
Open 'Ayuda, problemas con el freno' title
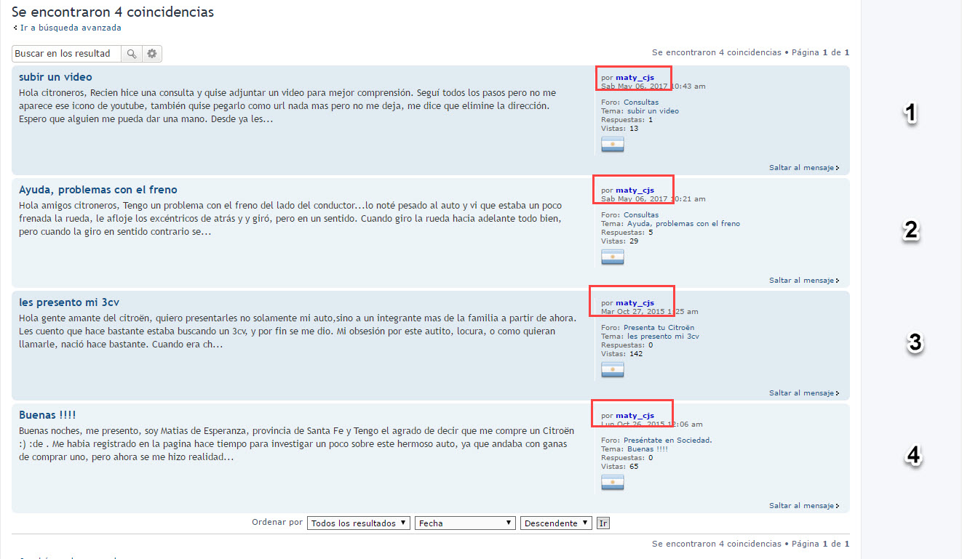(x=98, y=190)
